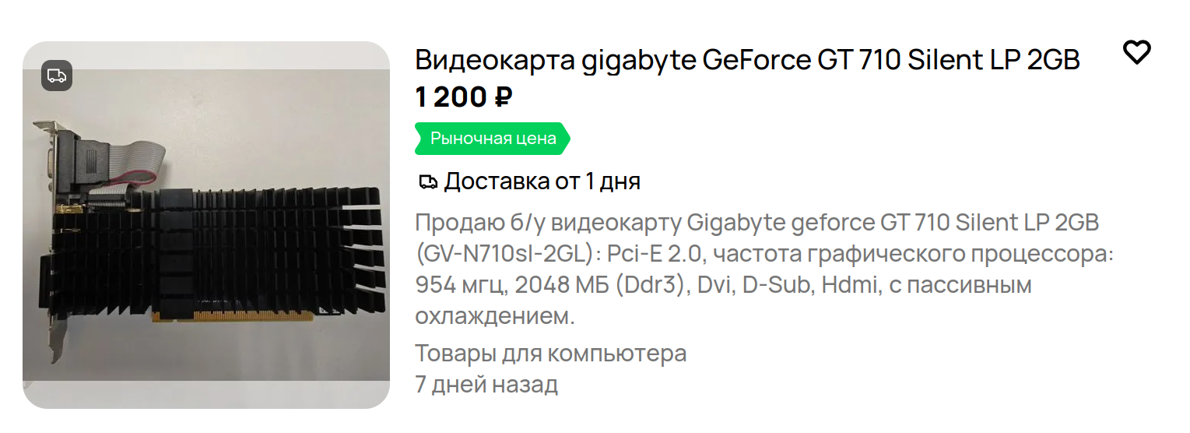The image size is (1190, 433).
Task: Open the Товары для компьютера category
Action: point(550,354)
